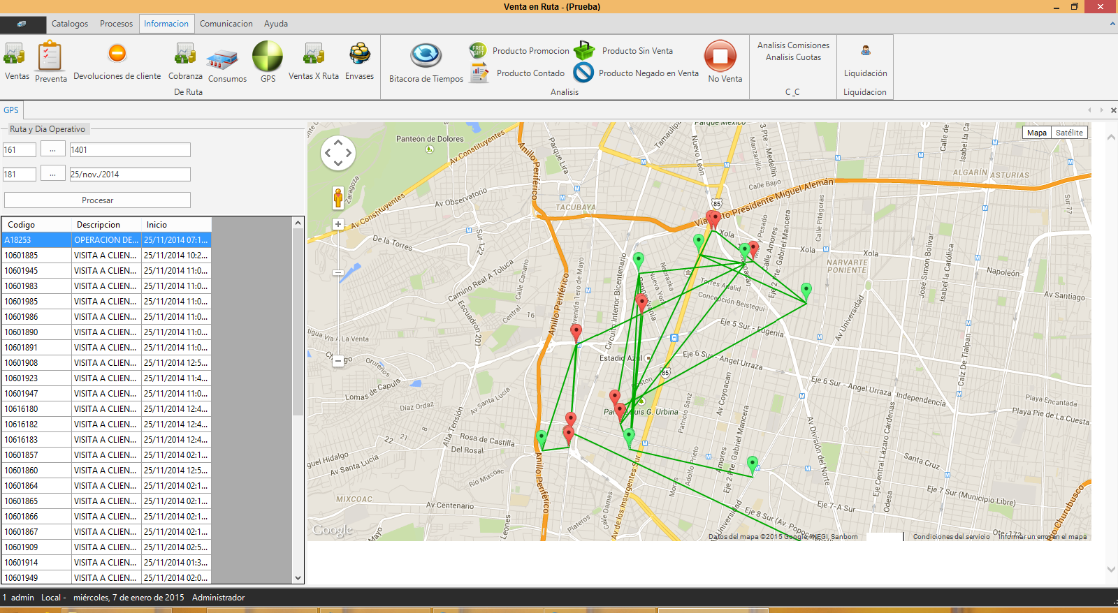Collapse the ribbon with the chevron
This screenshot has width=1118, height=613.
(x=1112, y=24)
